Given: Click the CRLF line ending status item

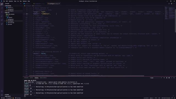Looking at the screenshot, I should click(159, 98).
